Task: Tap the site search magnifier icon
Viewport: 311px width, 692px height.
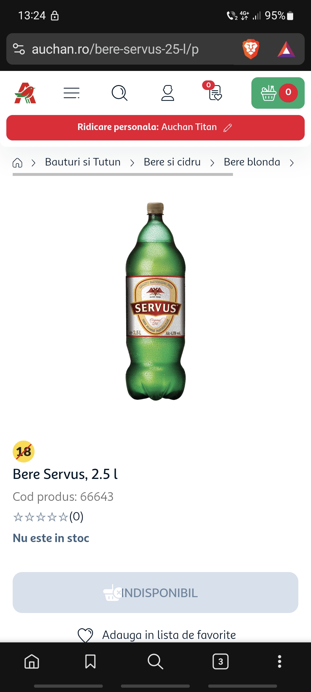Action: pos(120,93)
